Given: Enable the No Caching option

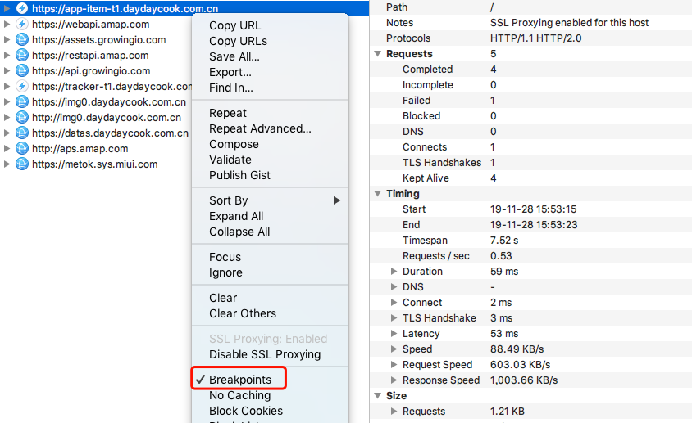Looking at the screenshot, I should [x=239, y=395].
